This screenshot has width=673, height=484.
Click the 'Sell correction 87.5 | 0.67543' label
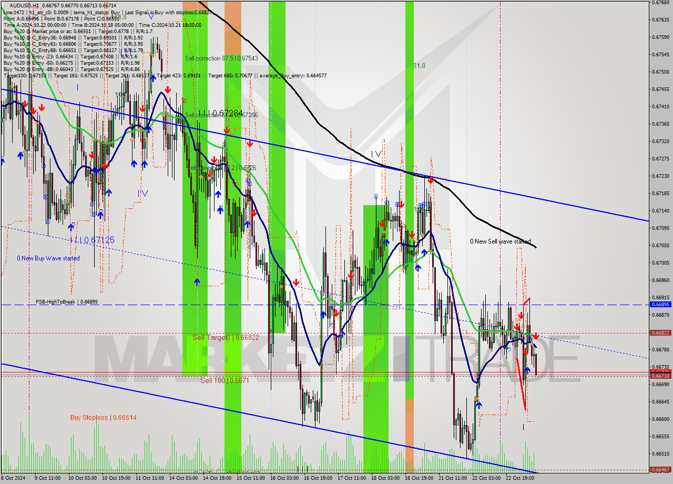[x=221, y=58]
